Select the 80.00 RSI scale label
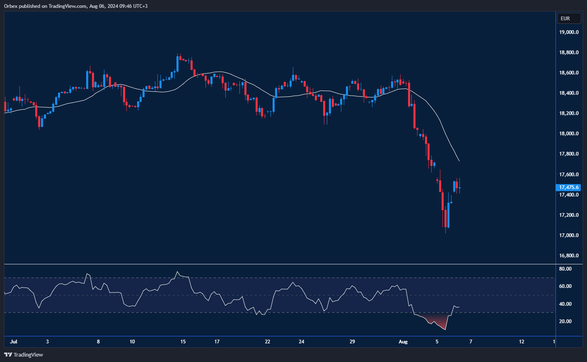This screenshot has width=587, height=362. click(565, 269)
